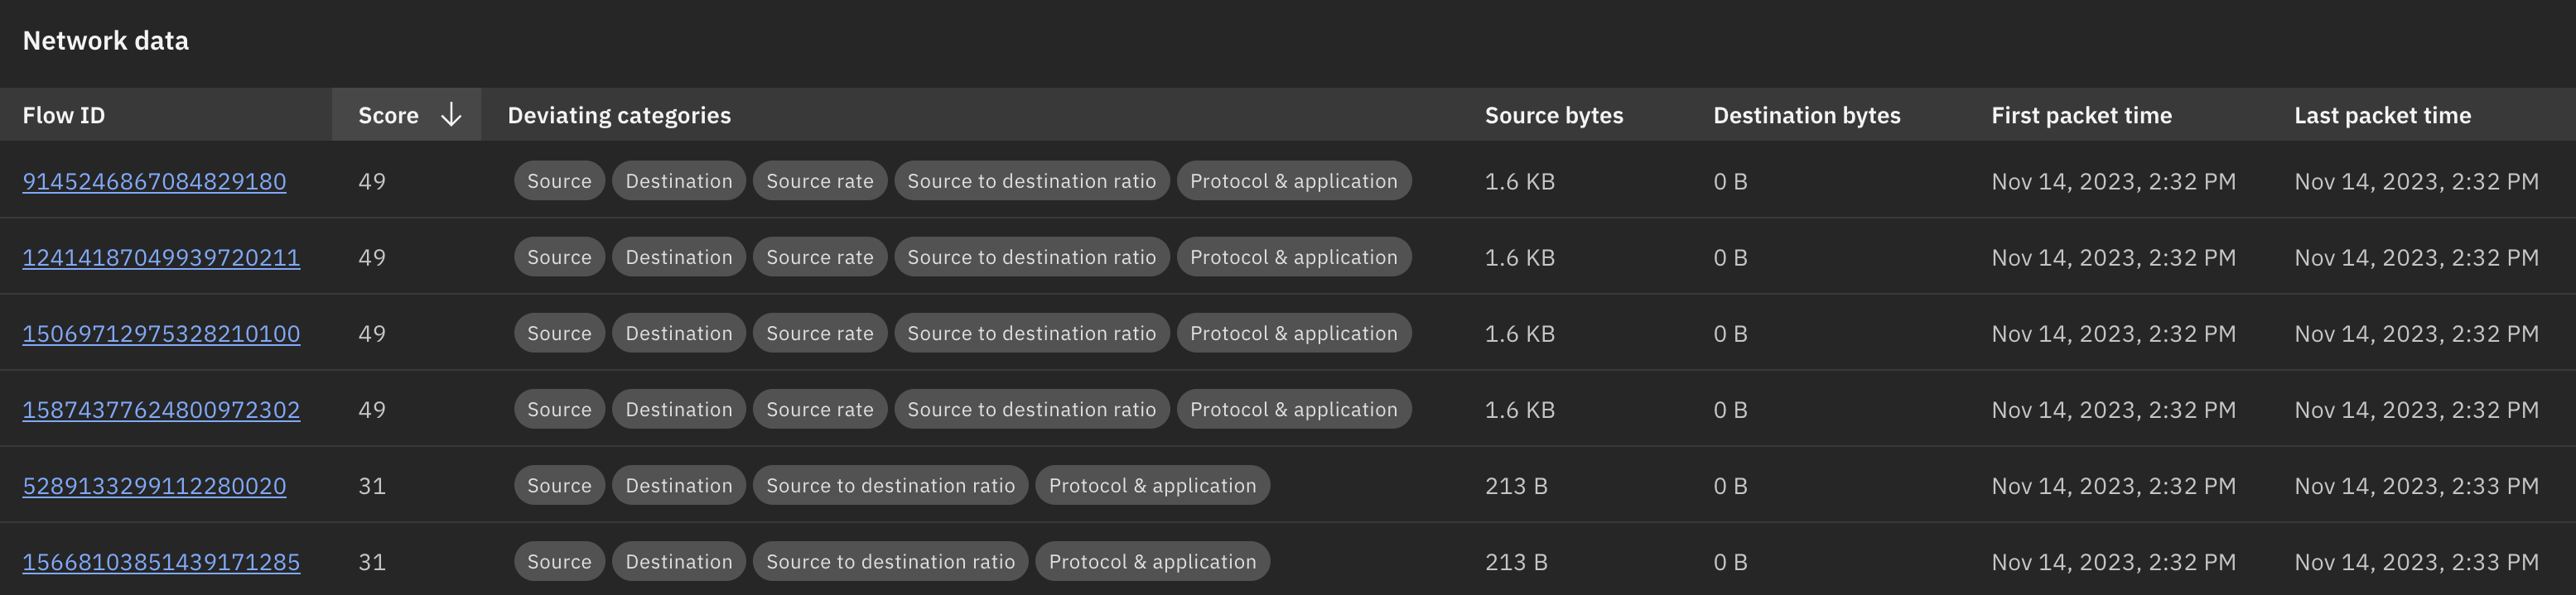Click the Destination bytes column header
This screenshot has width=2576, height=595.
click(1806, 115)
